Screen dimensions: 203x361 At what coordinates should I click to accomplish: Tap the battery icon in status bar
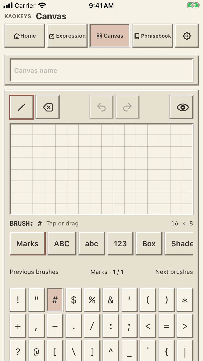193,5
